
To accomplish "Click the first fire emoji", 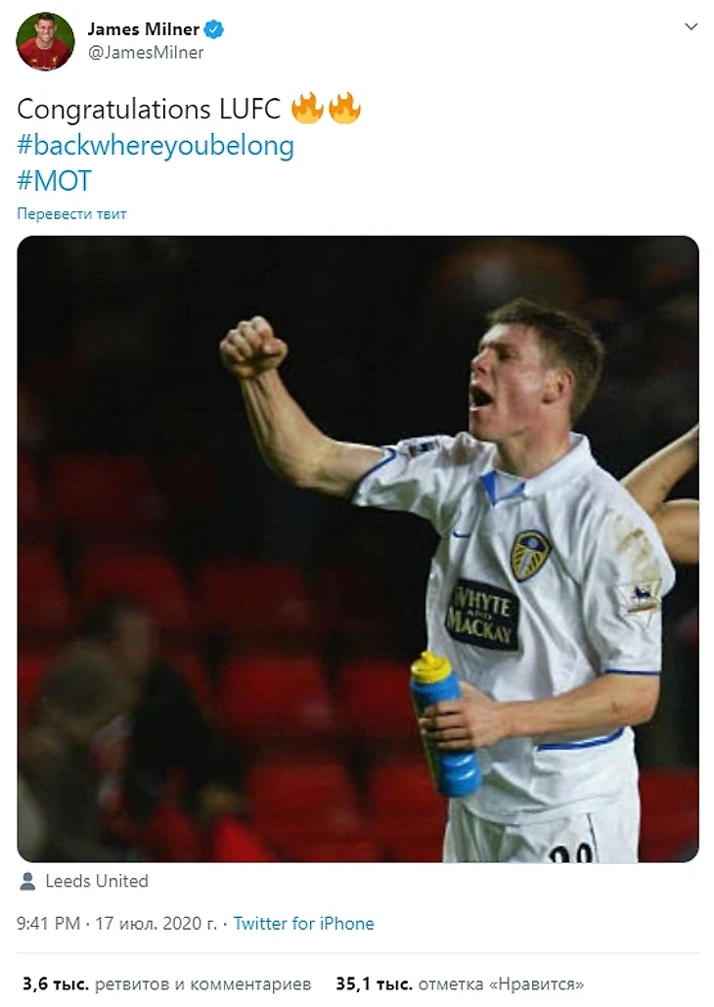I will (x=307, y=108).
